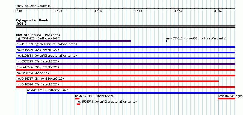Image resolution: width=243 pixels, height=115 pixels.
Task: Select the red bar under nsv6418826
Action: pyautogui.click(x=126, y=87)
